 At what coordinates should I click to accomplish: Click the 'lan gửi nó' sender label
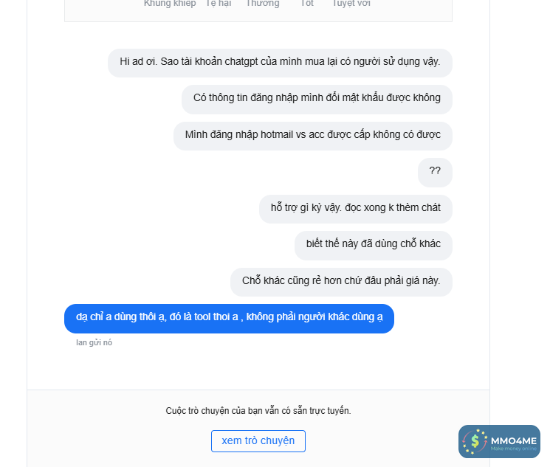(x=94, y=342)
